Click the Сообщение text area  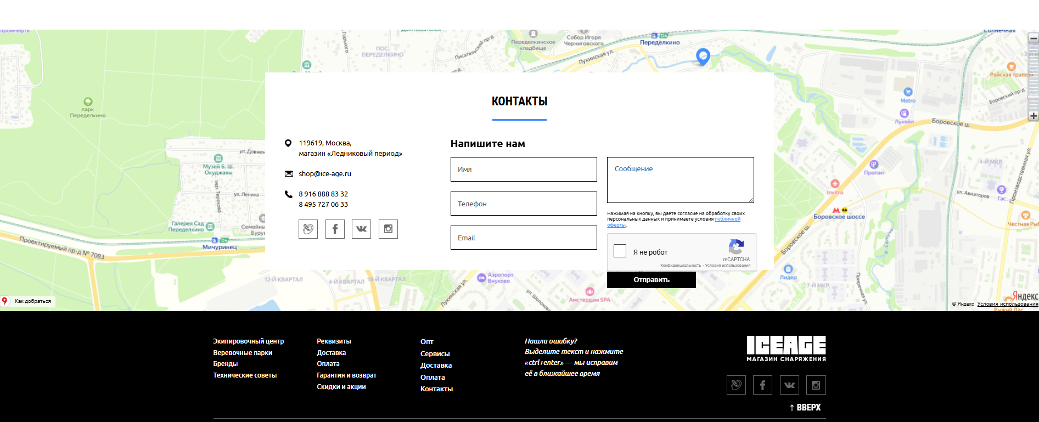(x=681, y=180)
